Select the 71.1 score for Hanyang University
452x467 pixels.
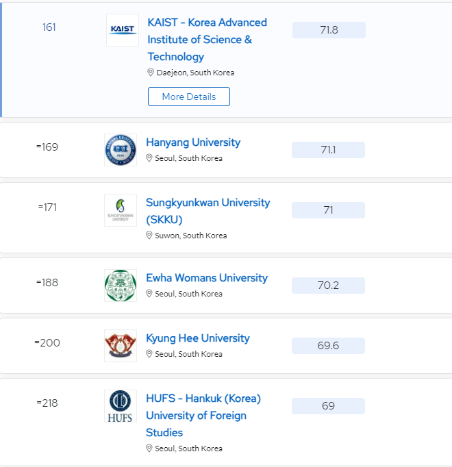click(328, 150)
